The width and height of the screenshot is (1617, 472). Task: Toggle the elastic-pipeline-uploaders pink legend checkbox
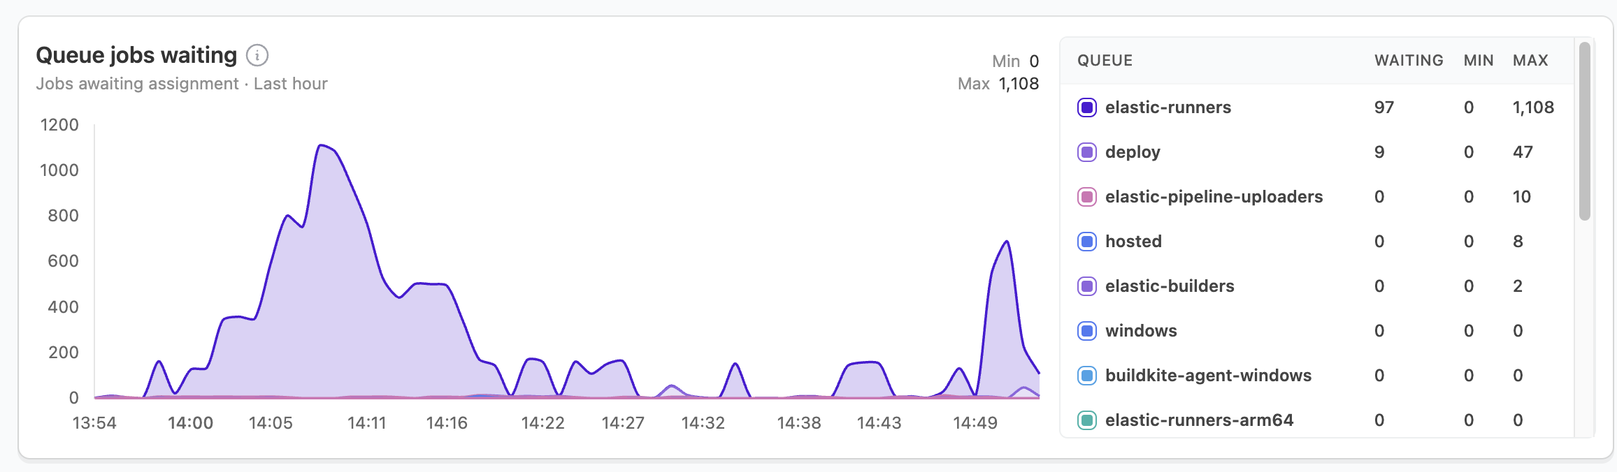1086,197
